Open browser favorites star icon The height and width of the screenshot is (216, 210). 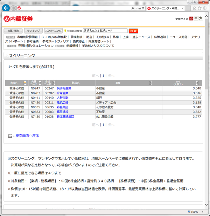(x=200, y=8)
